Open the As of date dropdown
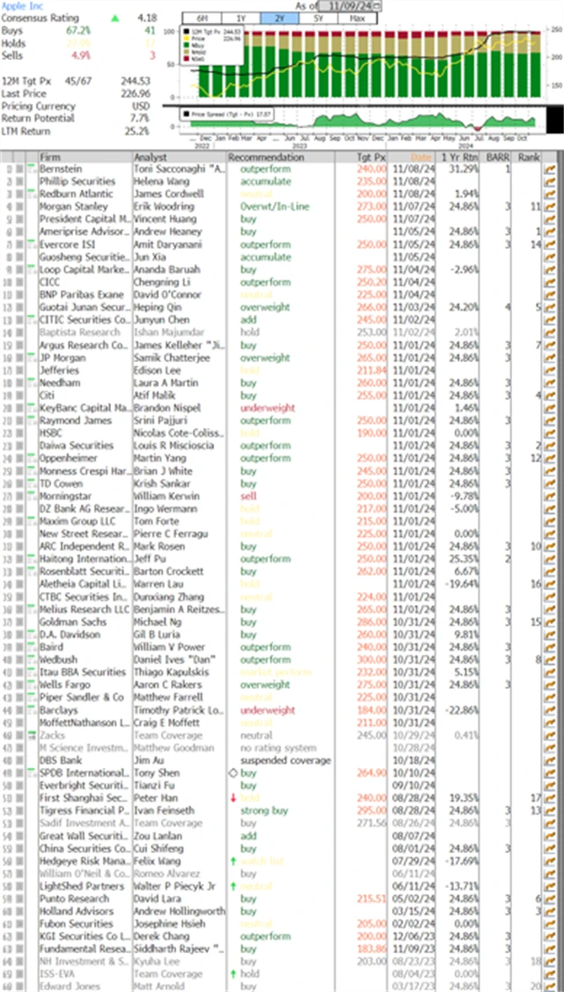This screenshot has width=564, height=992. click(x=378, y=5)
